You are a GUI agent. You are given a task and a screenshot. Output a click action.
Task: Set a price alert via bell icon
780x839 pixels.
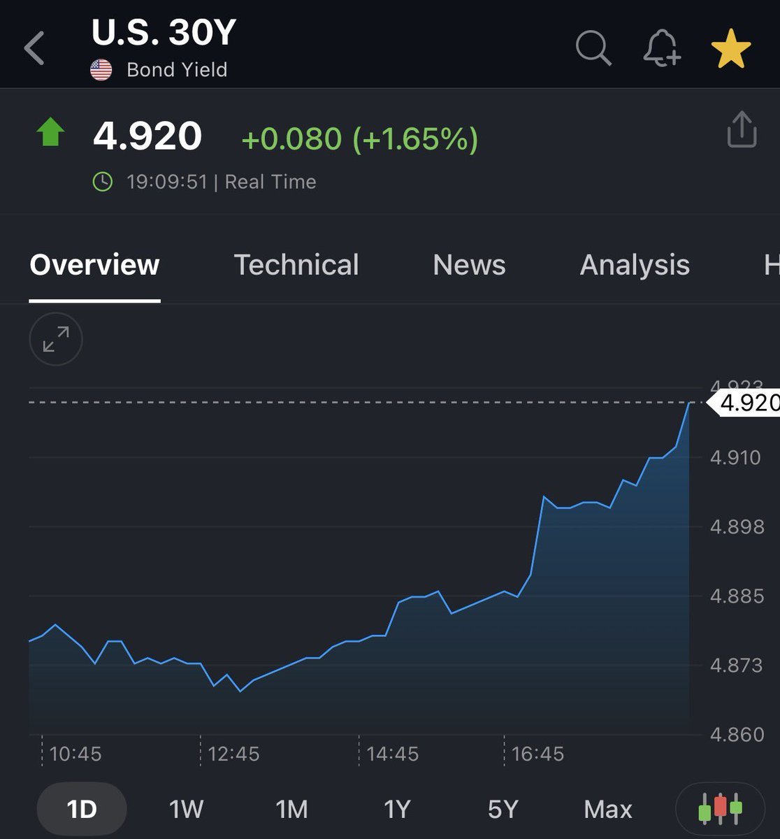[x=662, y=48]
